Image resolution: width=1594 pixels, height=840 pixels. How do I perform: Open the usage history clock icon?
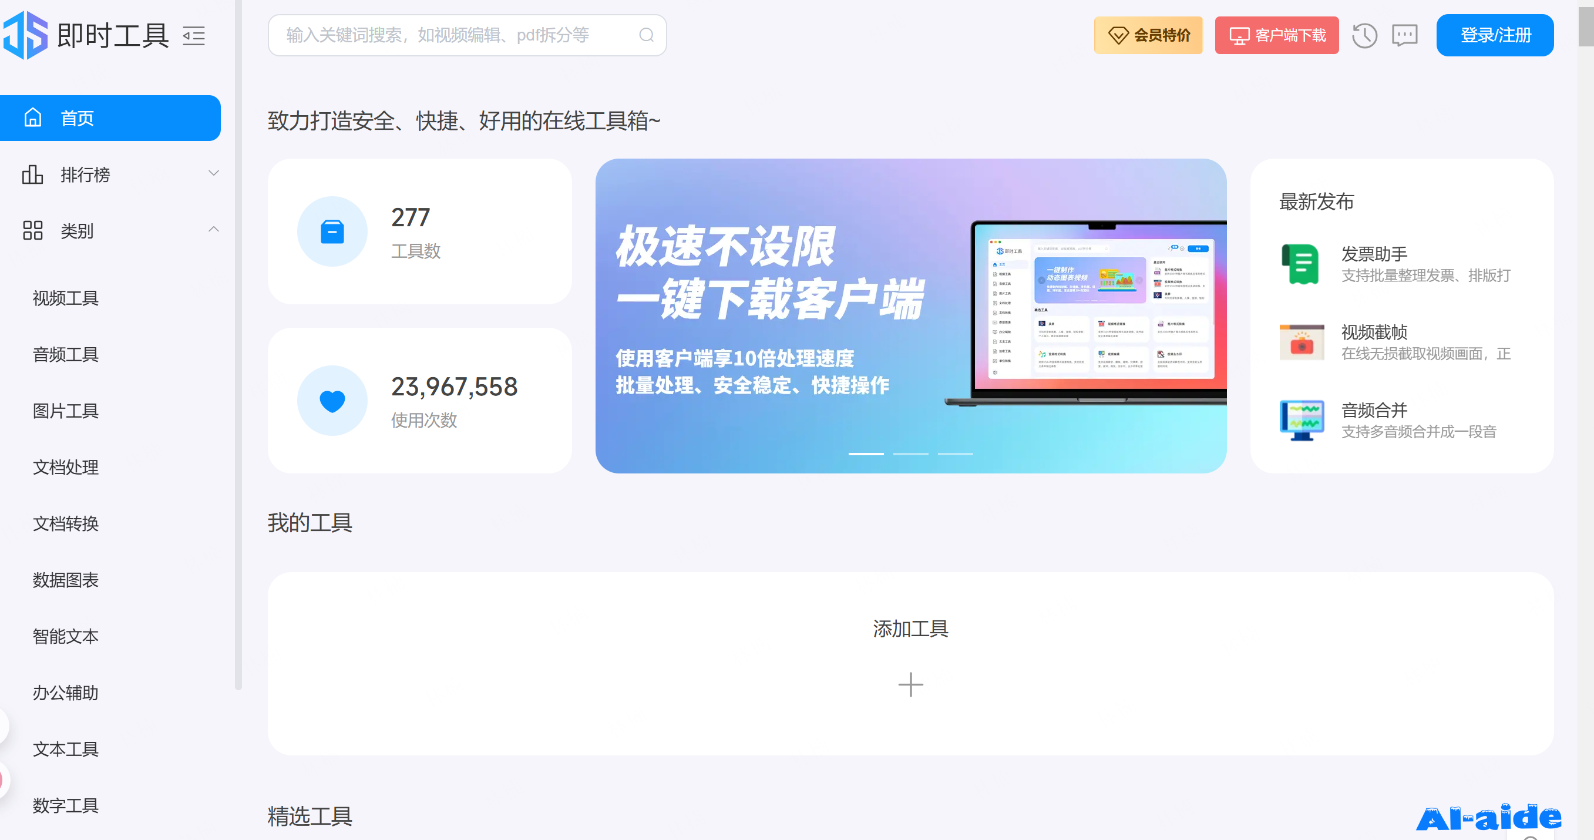pos(1364,35)
